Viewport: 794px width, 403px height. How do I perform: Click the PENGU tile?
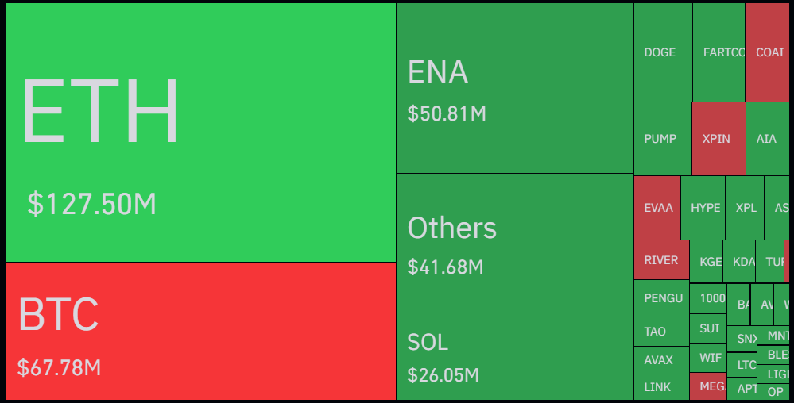[661, 298]
